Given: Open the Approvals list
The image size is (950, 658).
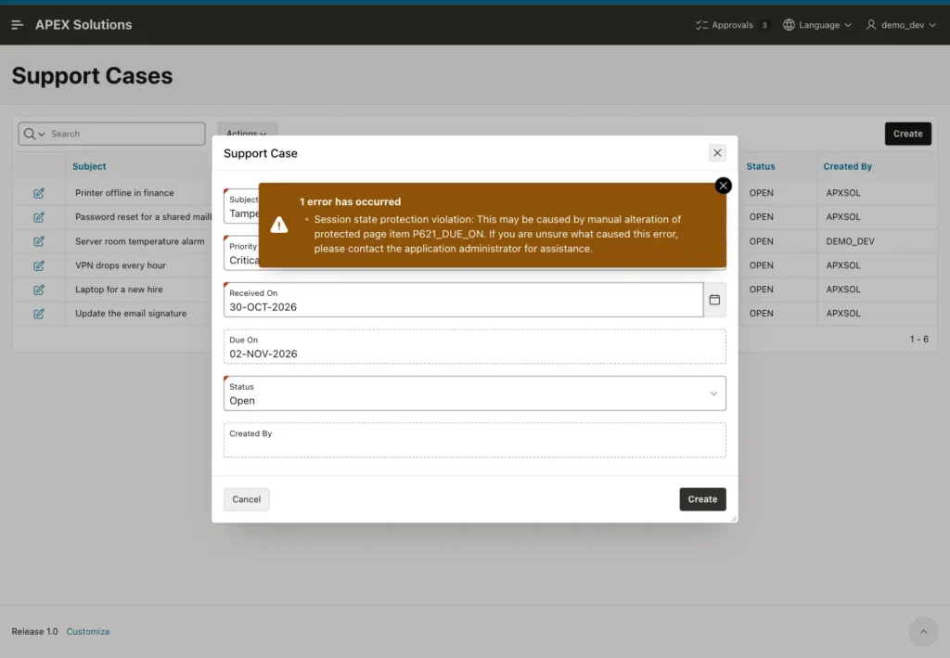Looking at the screenshot, I should coord(732,25).
